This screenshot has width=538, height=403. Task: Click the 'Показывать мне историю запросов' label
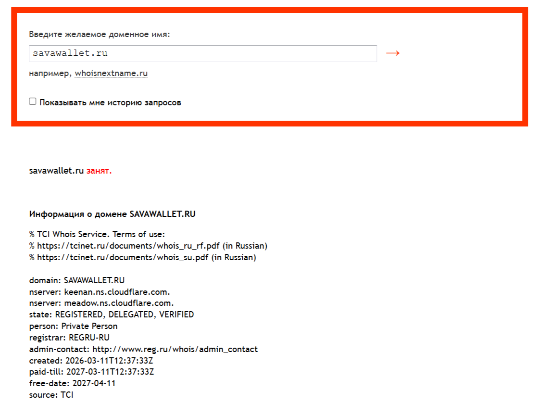110,102
